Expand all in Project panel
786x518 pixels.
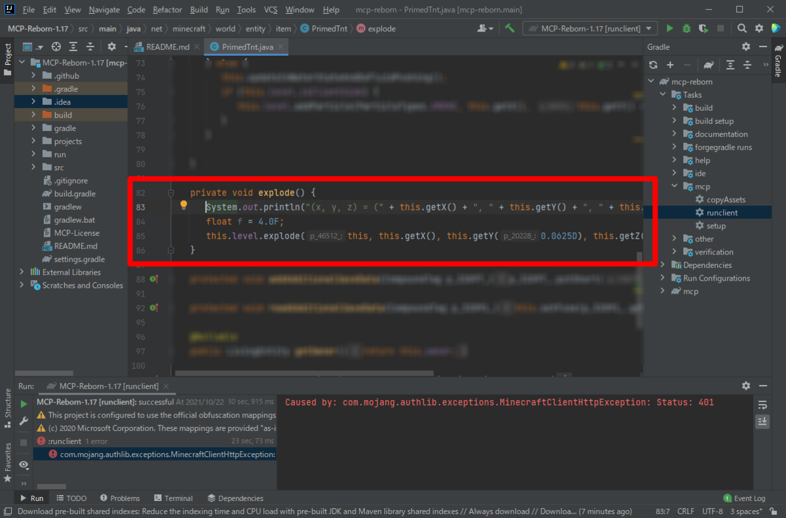[x=73, y=47]
